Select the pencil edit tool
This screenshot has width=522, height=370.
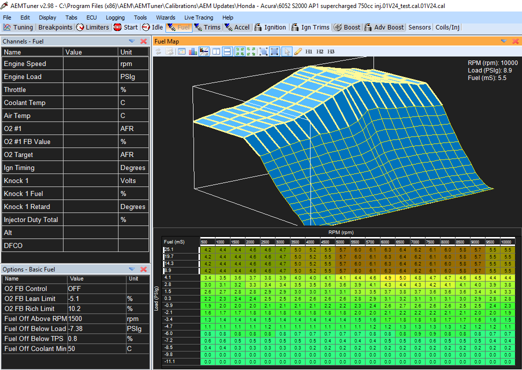pyautogui.click(x=298, y=51)
